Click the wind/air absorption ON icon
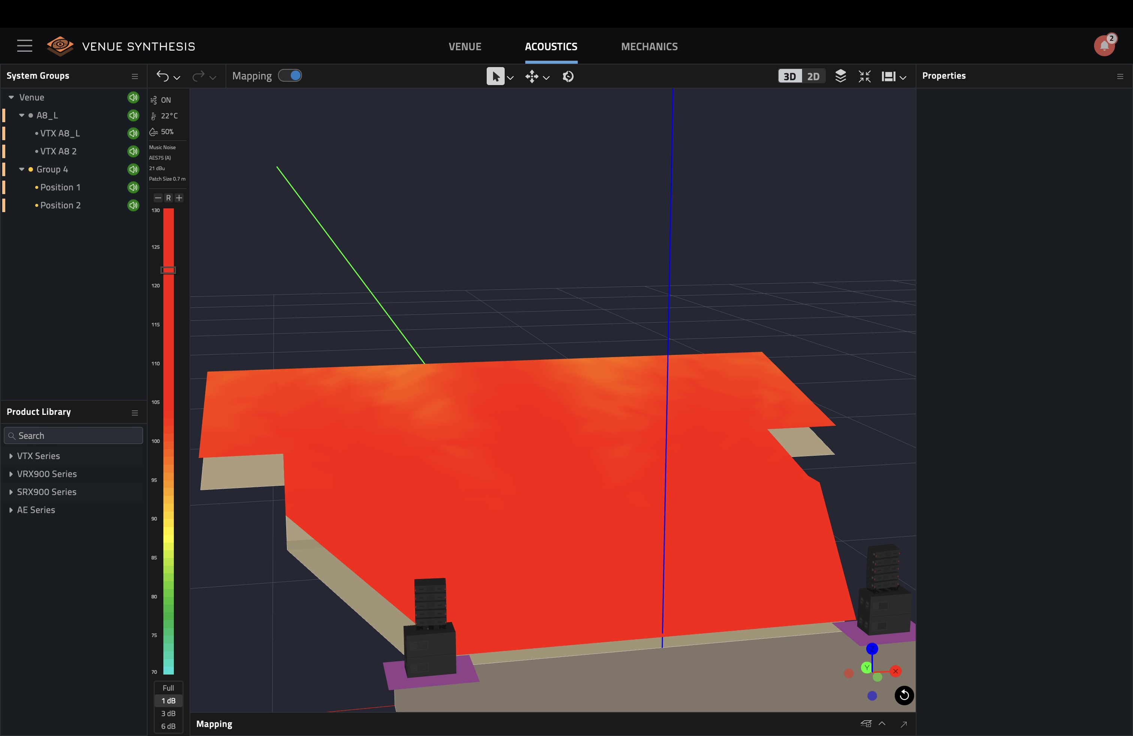1133x736 pixels. [154, 100]
